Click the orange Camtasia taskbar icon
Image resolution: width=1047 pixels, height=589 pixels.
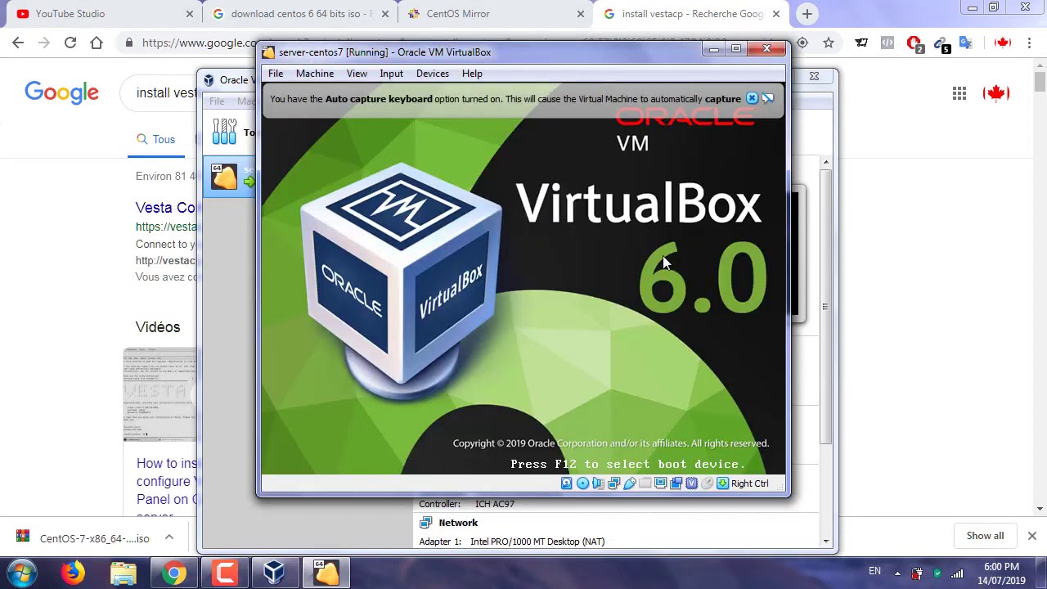coord(224,573)
